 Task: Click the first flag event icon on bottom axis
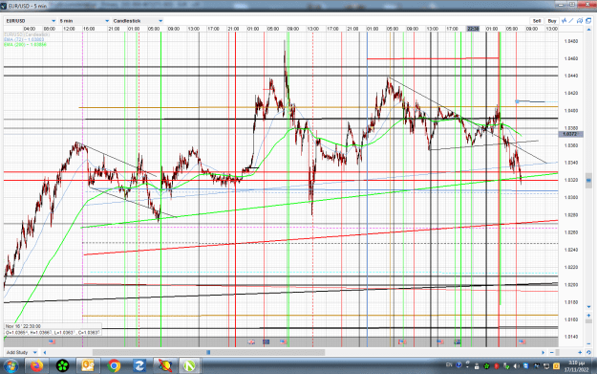(x=52, y=341)
